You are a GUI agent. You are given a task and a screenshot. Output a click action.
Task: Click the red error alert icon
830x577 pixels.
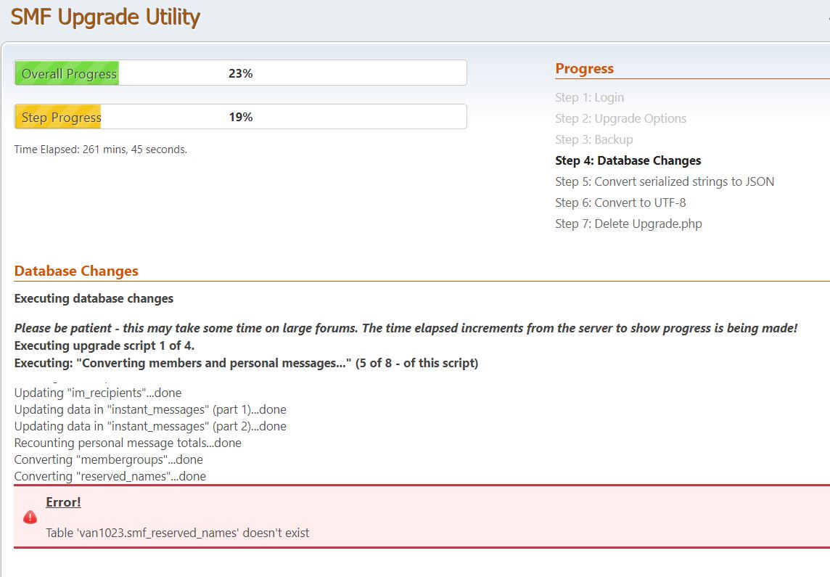[x=30, y=517]
